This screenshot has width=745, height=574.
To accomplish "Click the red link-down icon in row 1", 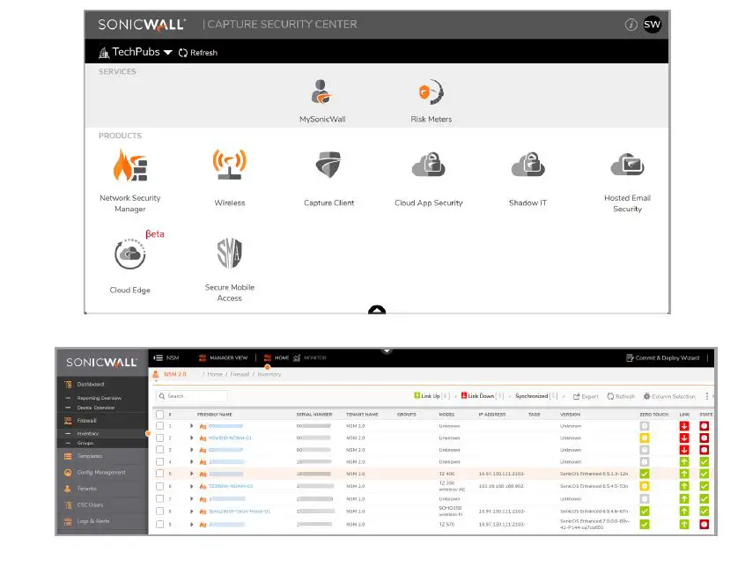I will (683, 426).
